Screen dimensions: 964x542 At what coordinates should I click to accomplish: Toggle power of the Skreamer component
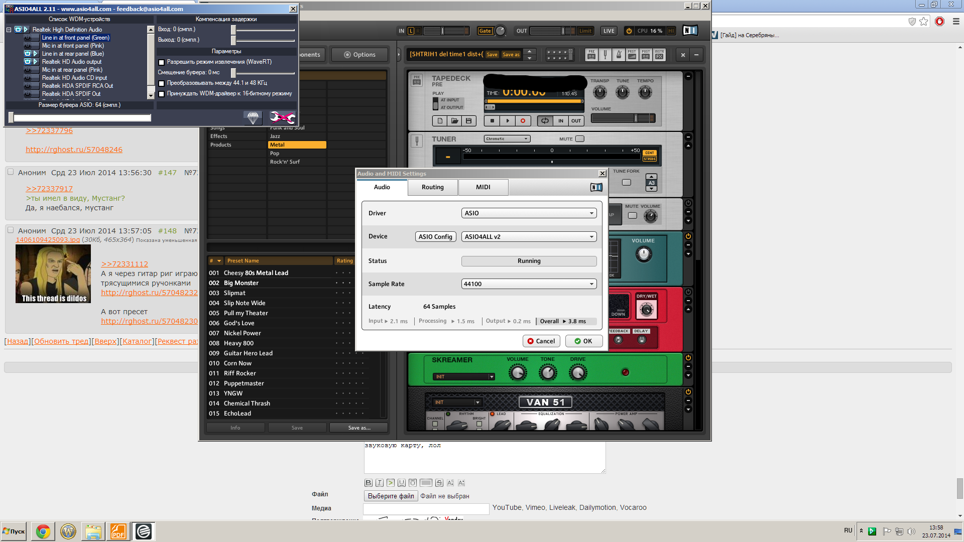point(688,358)
